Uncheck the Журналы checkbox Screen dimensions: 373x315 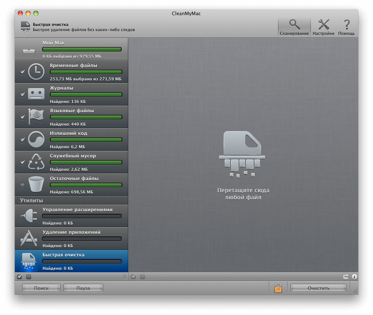coord(22,94)
